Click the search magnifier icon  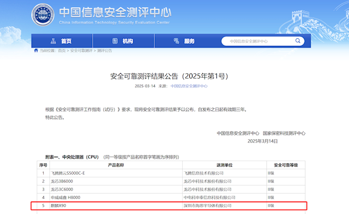[298, 41]
